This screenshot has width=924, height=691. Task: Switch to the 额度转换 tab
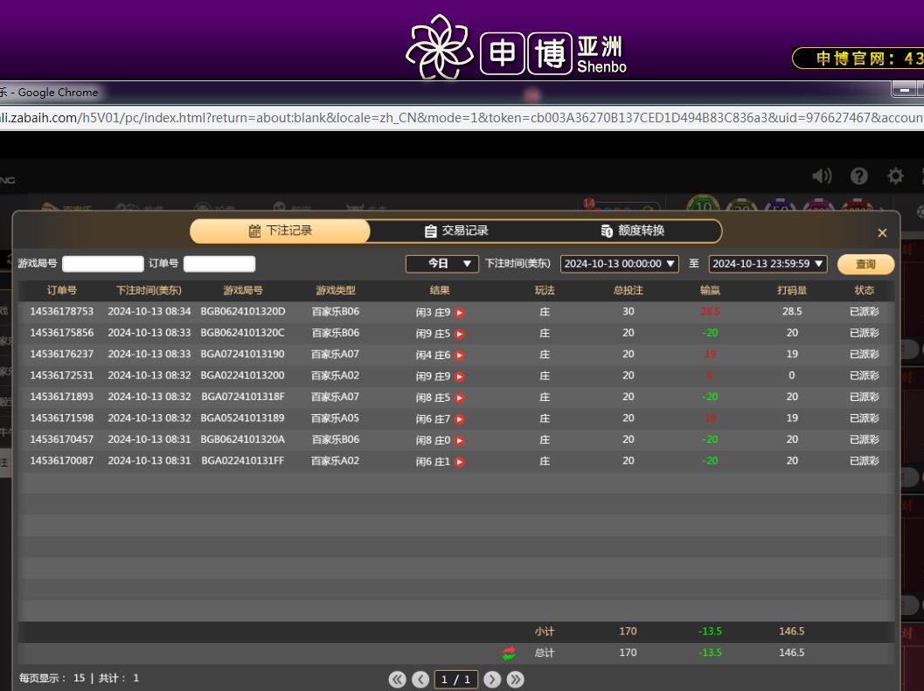[x=632, y=231]
